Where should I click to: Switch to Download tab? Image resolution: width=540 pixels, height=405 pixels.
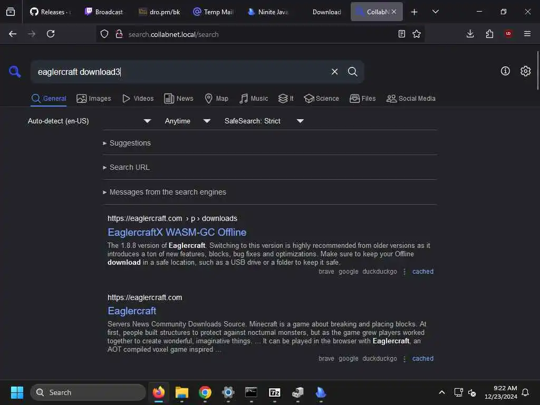coord(323,12)
